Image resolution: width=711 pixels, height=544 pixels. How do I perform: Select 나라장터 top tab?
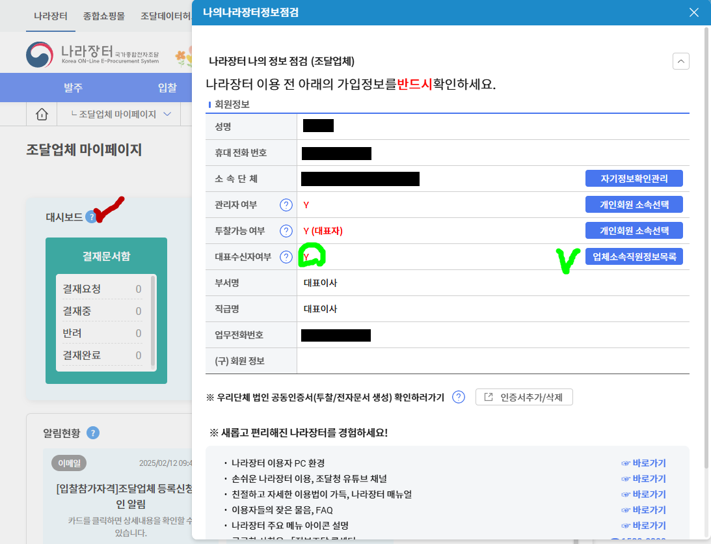pyautogui.click(x=50, y=16)
